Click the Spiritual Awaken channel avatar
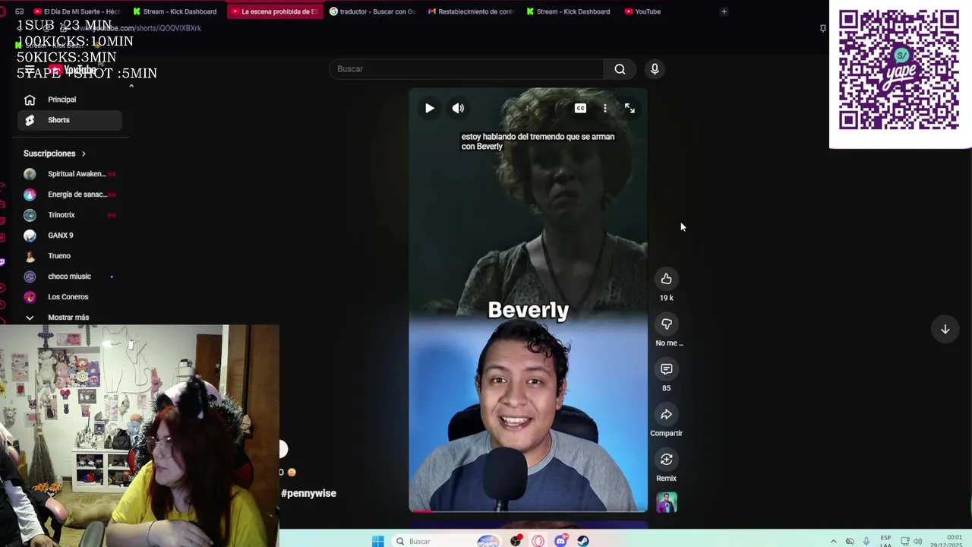The height and width of the screenshot is (547, 972). 30,174
